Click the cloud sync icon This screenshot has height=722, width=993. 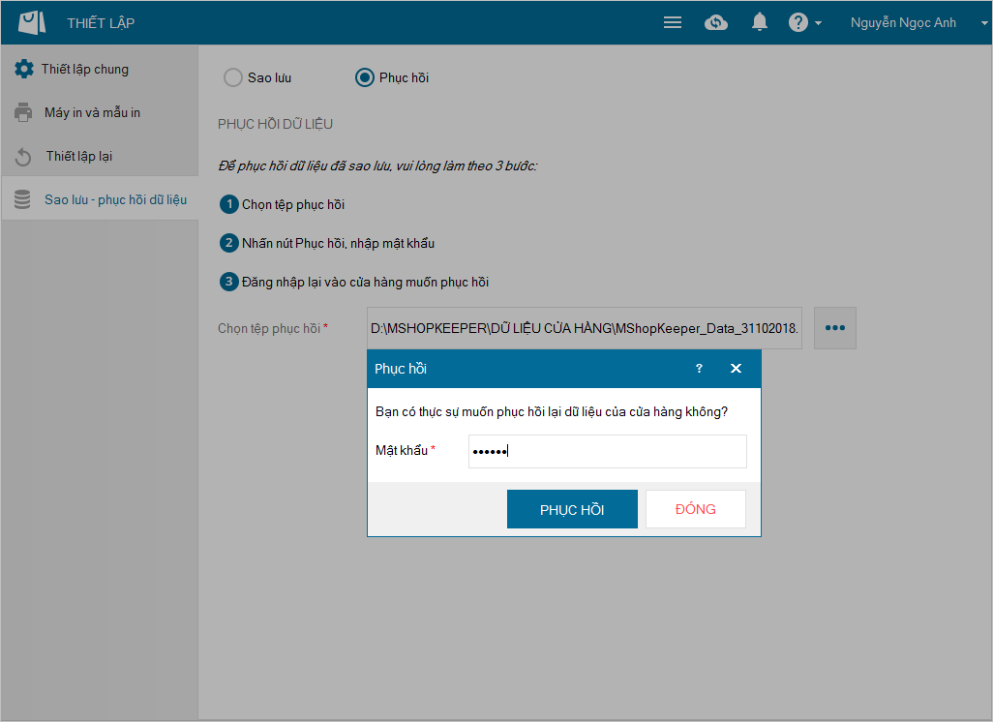click(715, 23)
